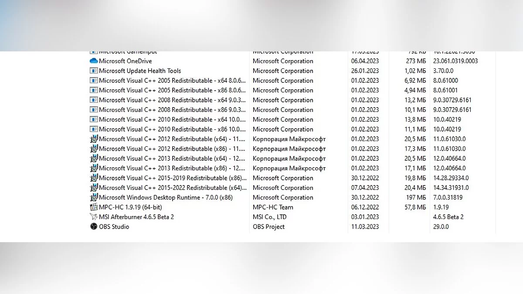
Task: Click the Visual C++ 2005 x64 row icon
Action: [x=94, y=80]
